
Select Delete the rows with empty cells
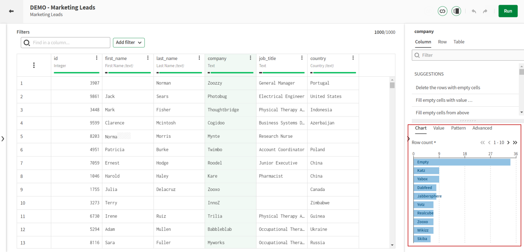tap(448, 88)
